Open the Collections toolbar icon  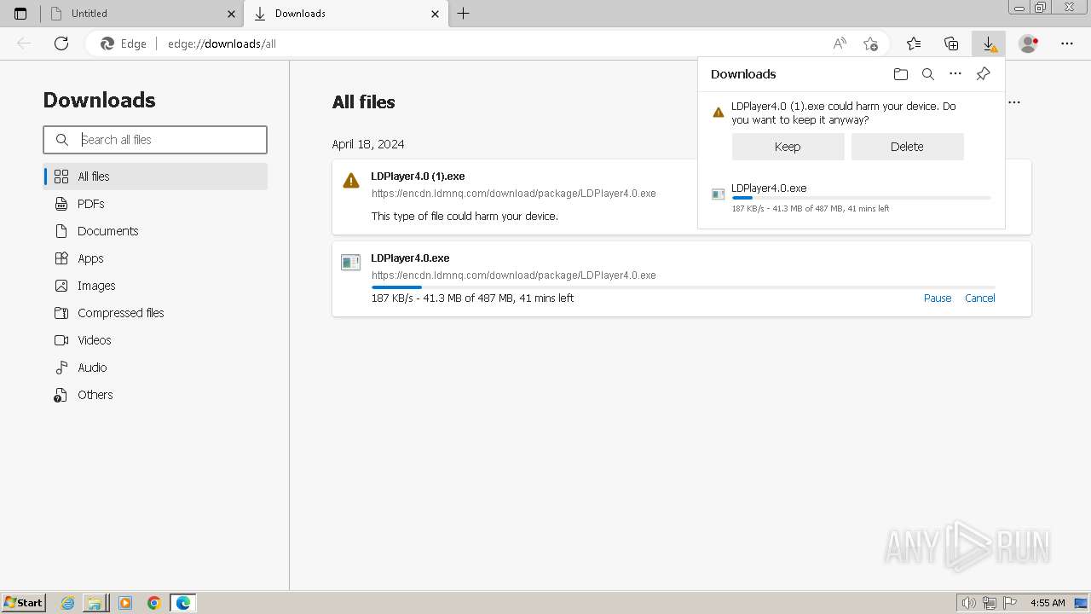pos(951,43)
